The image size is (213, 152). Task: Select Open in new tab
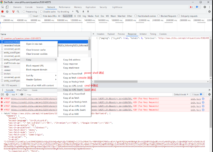(x=39, y=44)
